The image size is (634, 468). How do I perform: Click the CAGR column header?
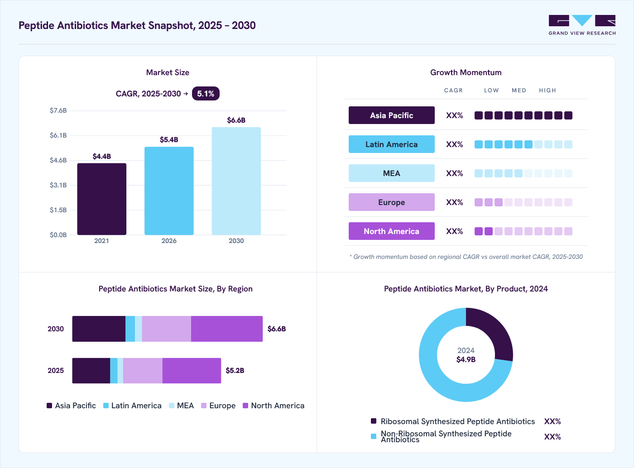click(453, 91)
